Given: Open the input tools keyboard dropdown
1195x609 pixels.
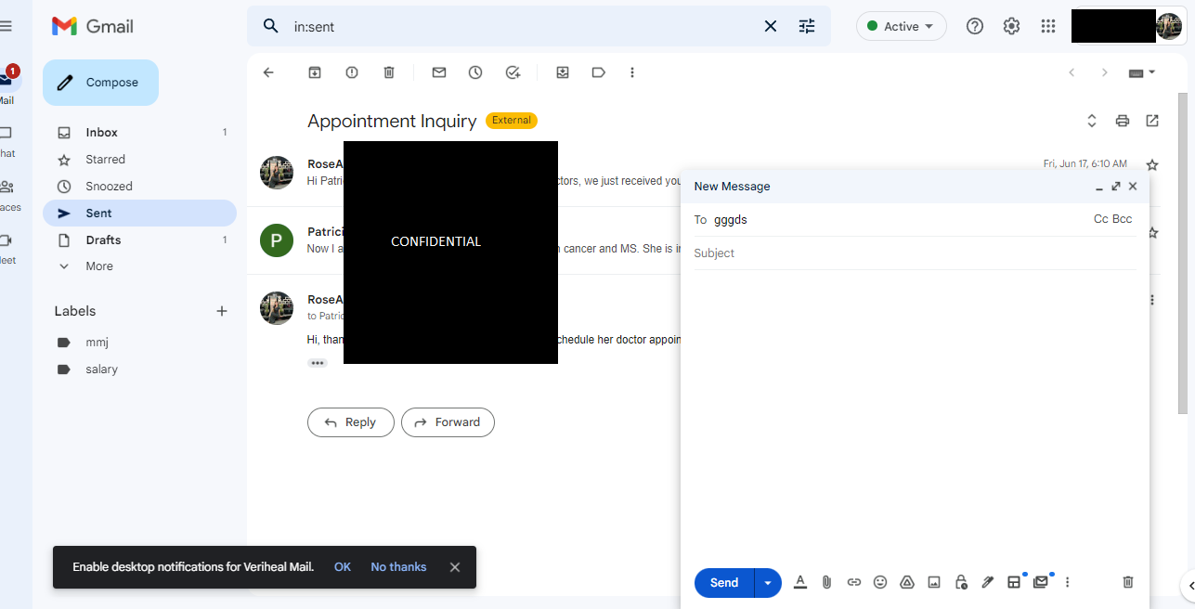Looking at the screenshot, I should pyautogui.click(x=1141, y=72).
